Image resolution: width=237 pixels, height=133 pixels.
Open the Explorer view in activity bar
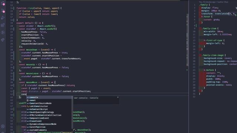click(x=3, y=3)
